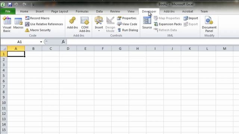Open COM Add-Ins dialog
This screenshot has height=134, width=239.
click(x=85, y=24)
